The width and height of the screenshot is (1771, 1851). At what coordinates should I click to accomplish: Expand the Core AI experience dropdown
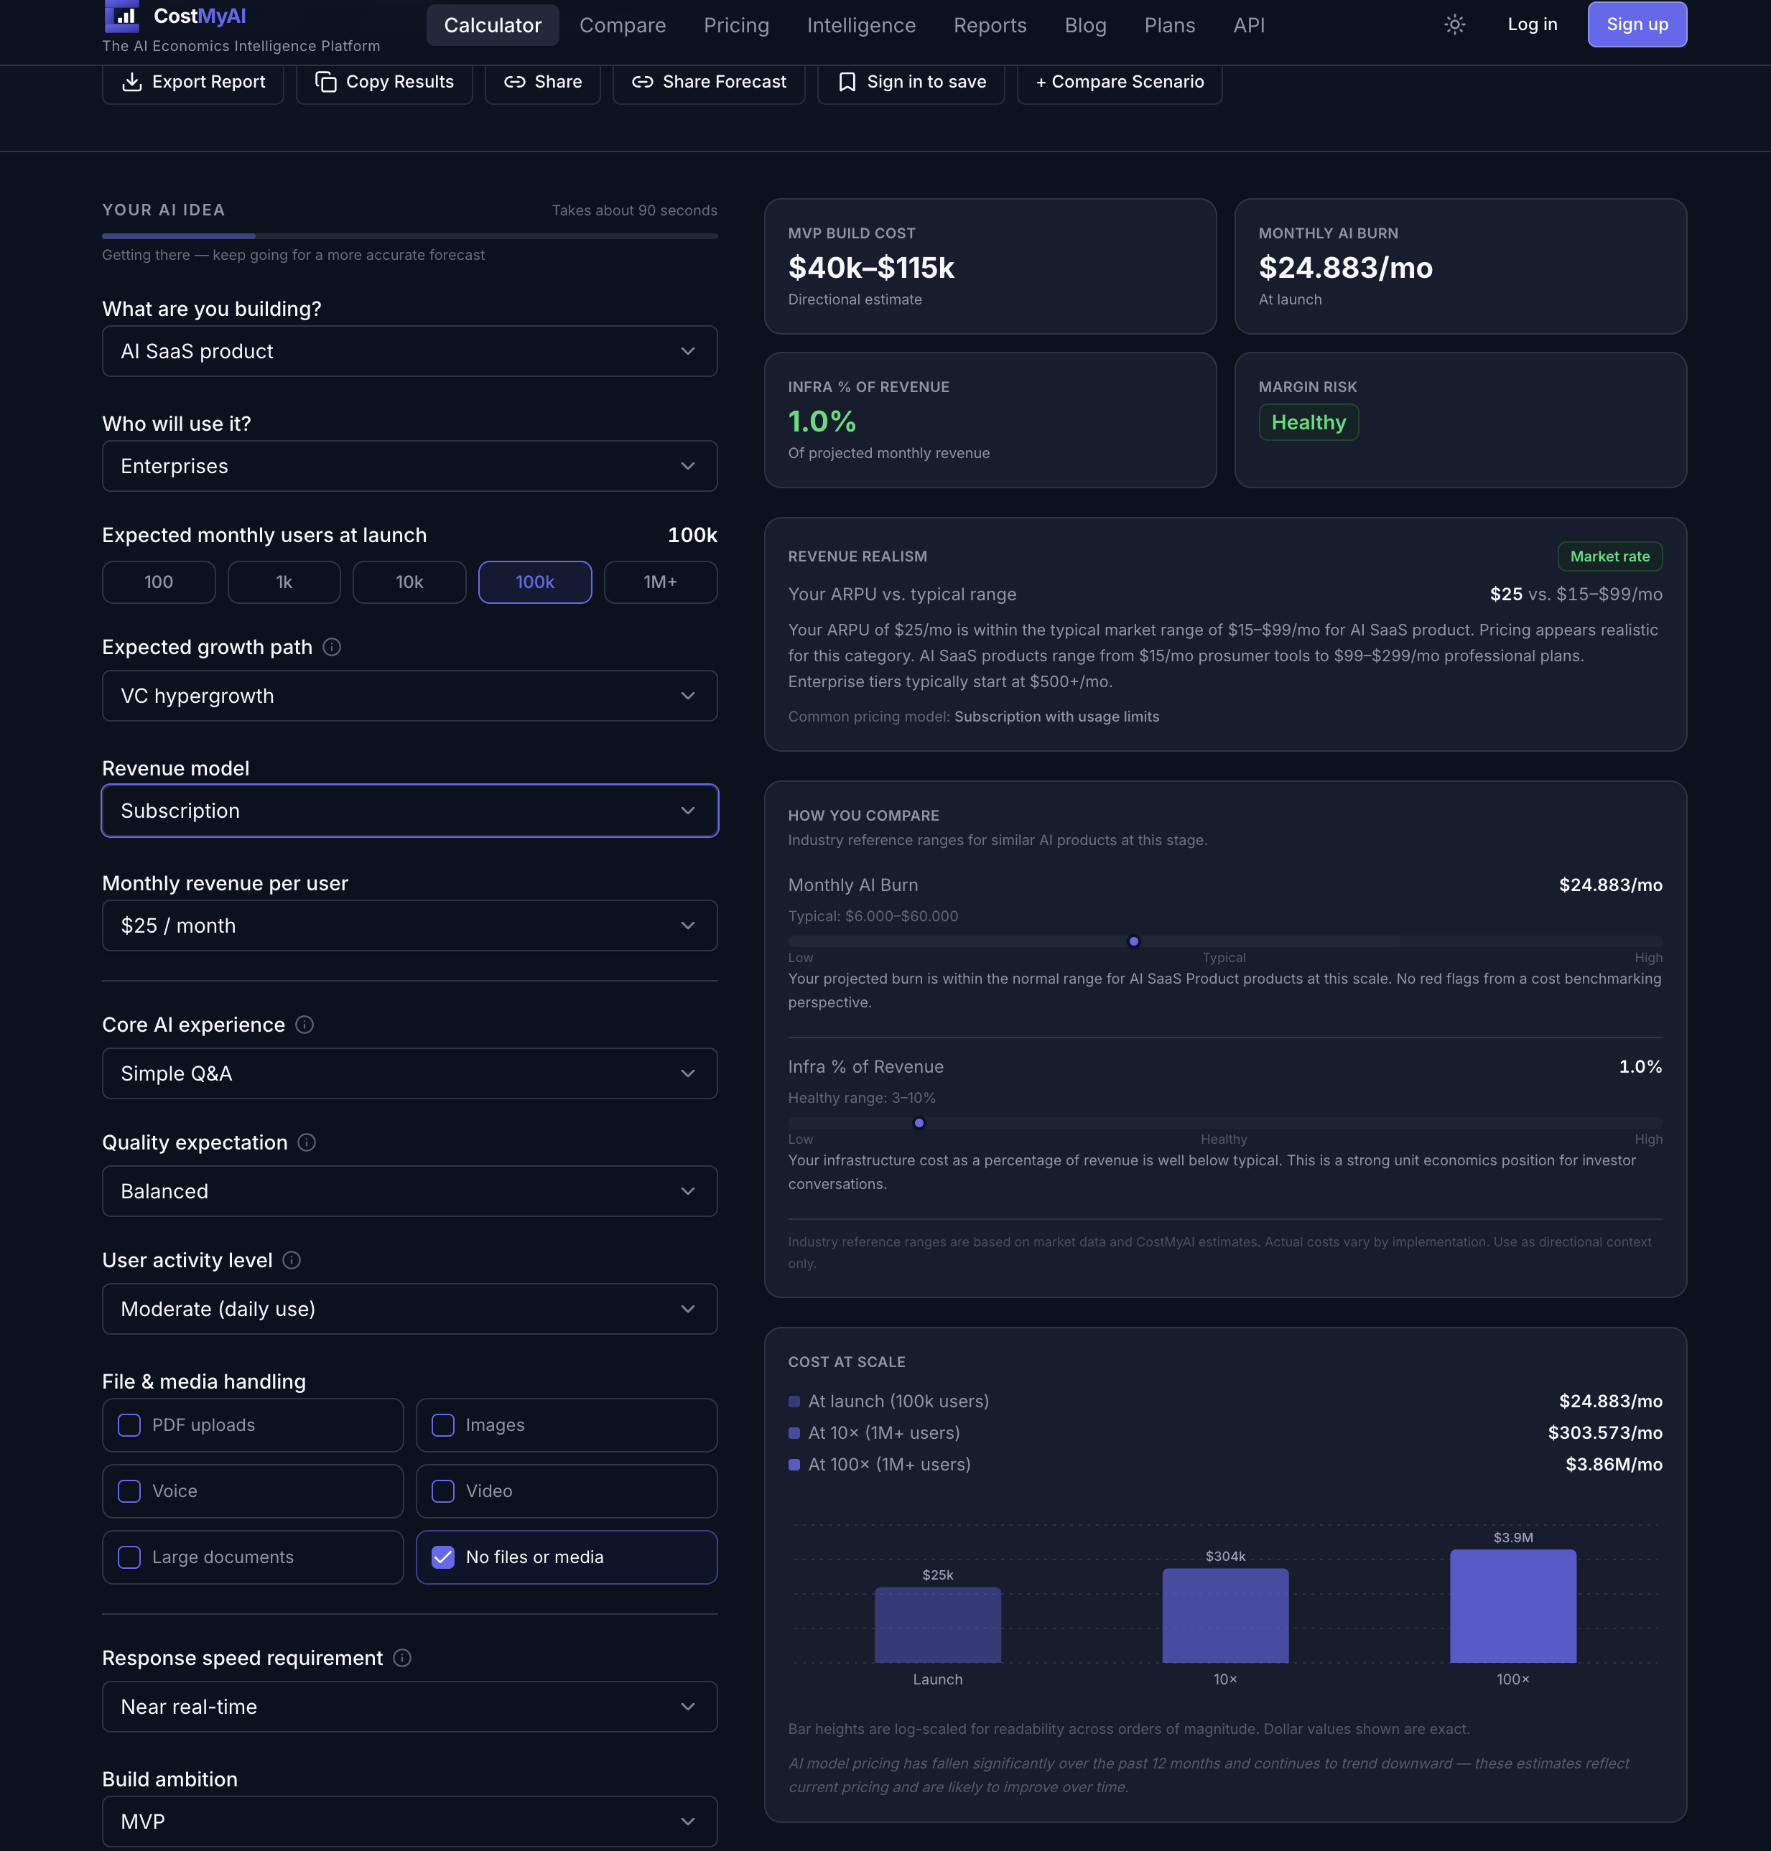pyautogui.click(x=409, y=1074)
